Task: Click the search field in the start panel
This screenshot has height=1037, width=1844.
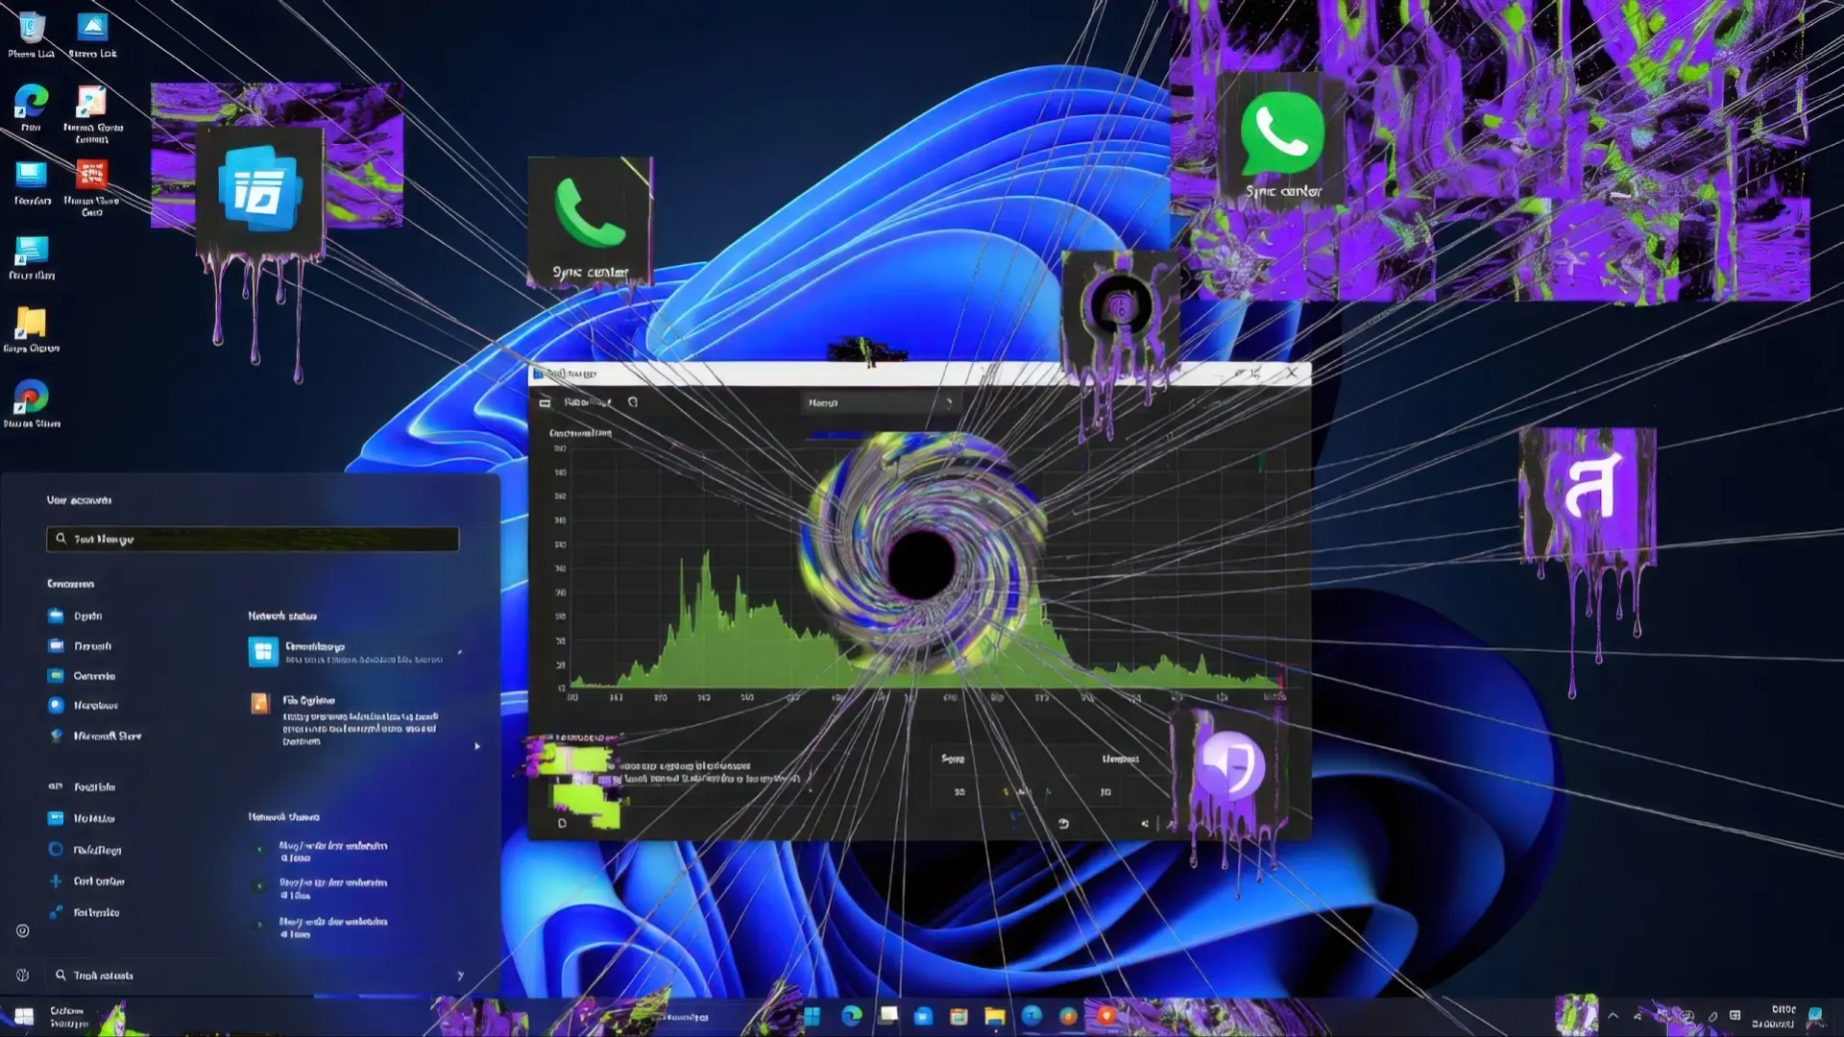Action: [x=253, y=539]
